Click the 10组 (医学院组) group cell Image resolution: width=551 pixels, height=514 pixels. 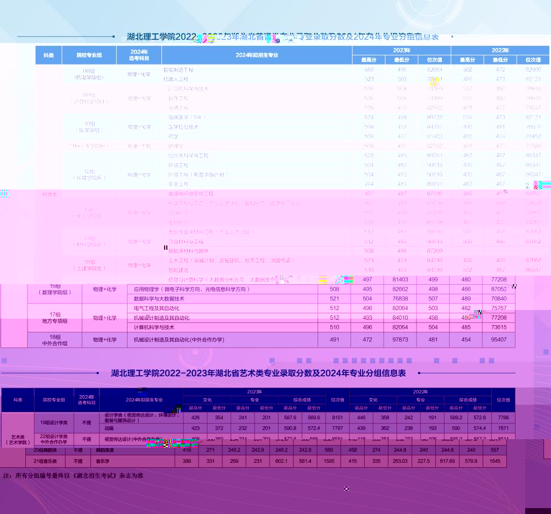point(90,127)
